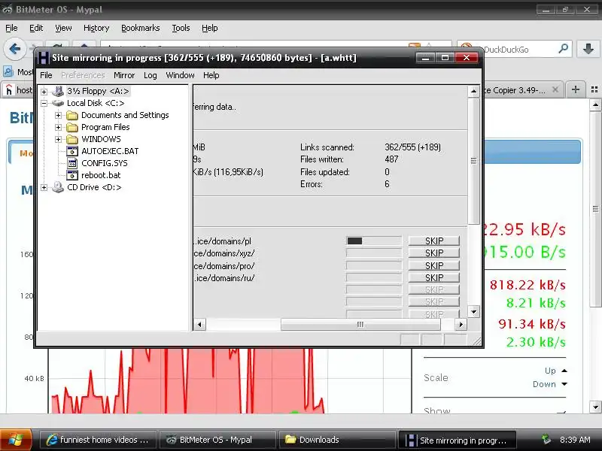Open browser View menu
Image resolution: width=602 pixels, height=451 pixels.
tap(63, 28)
